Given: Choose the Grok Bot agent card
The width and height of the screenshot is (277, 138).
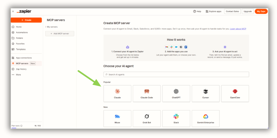Looking at the screenshot, I should click(146, 118).
